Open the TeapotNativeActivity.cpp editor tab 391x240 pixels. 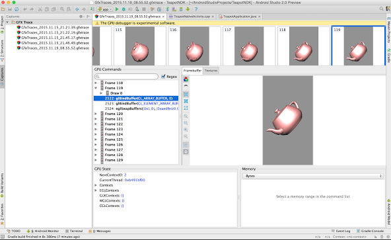tap(192, 17)
